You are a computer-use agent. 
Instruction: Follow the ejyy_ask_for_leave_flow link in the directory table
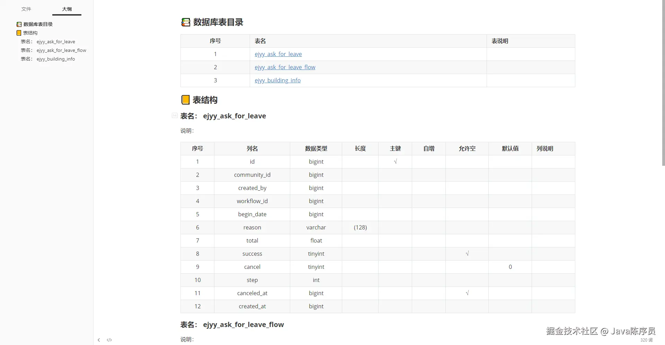(x=285, y=67)
